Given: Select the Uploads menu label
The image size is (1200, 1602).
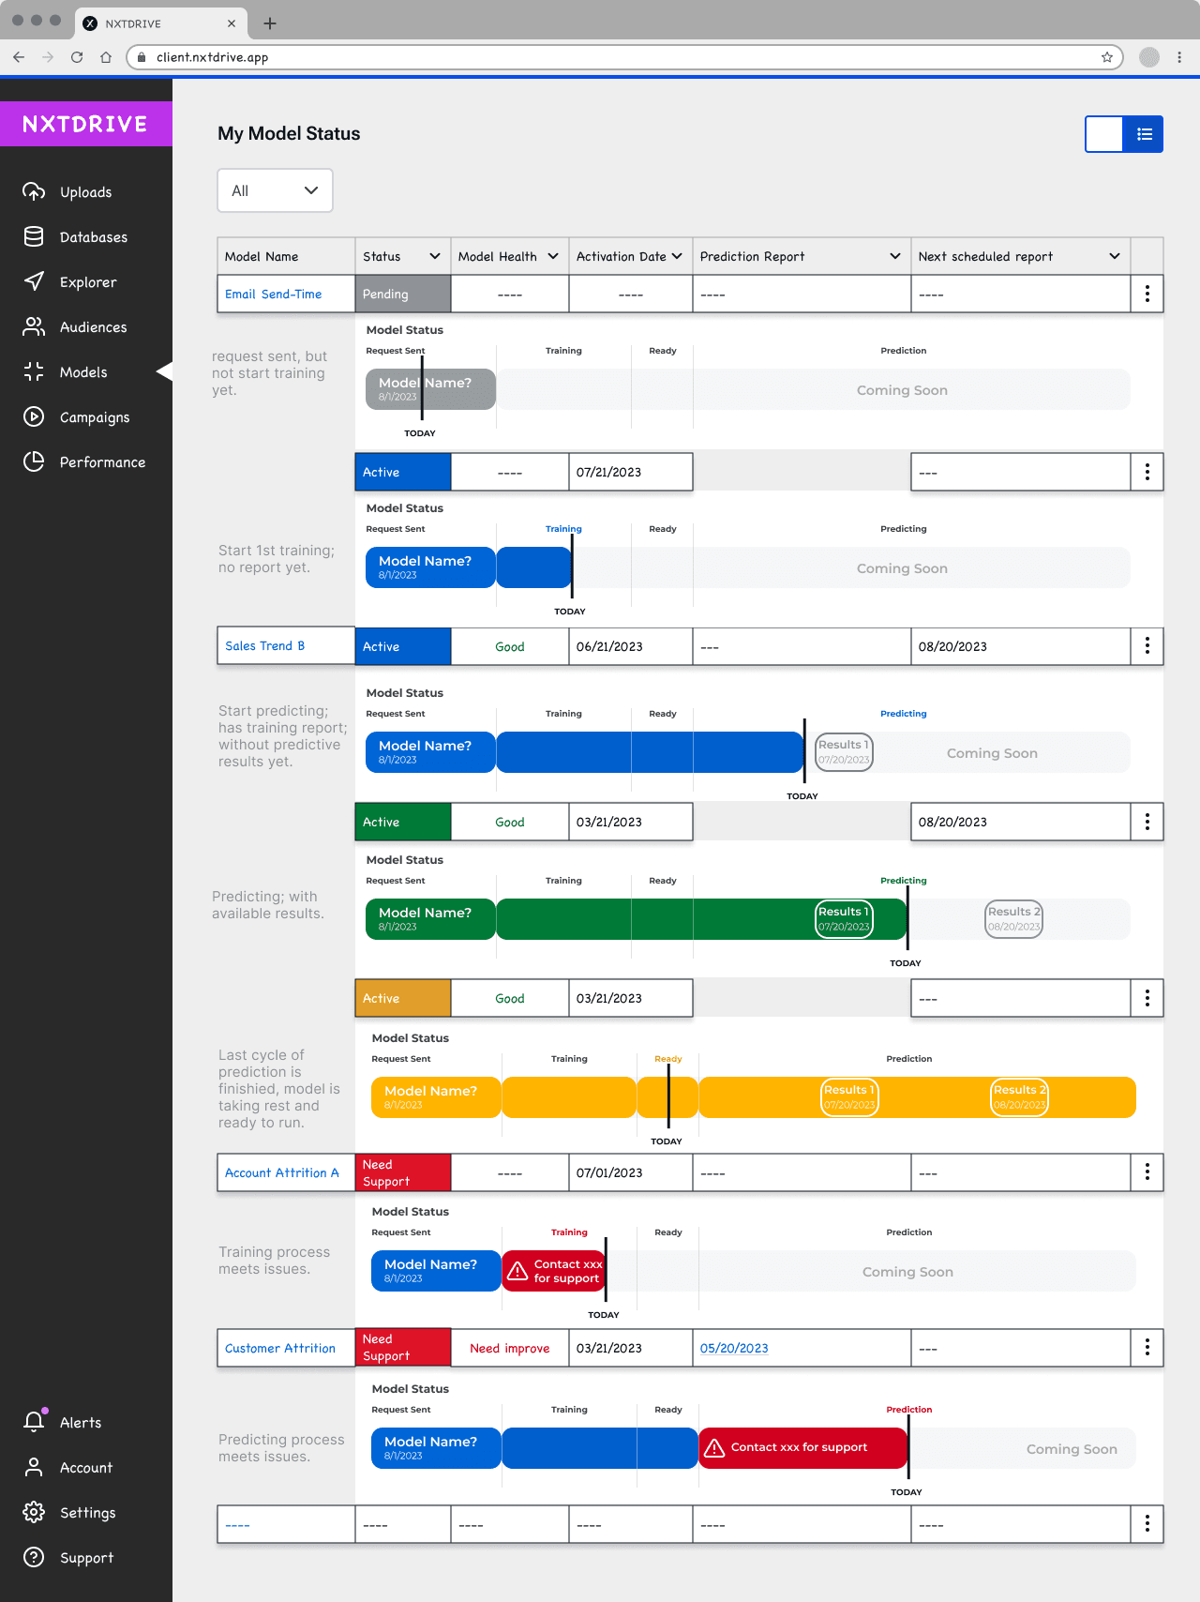Looking at the screenshot, I should click(86, 192).
